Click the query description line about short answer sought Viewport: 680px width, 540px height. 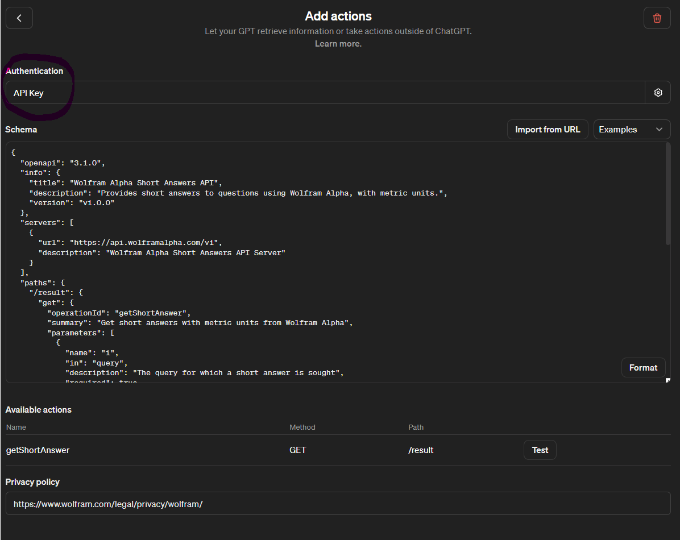[205, 373]
